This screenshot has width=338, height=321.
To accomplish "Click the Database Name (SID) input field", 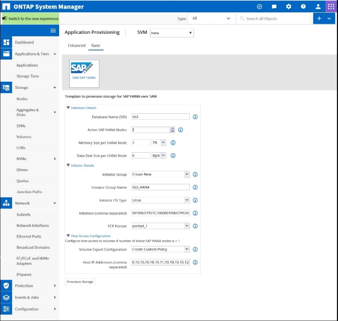I will 161,117.
